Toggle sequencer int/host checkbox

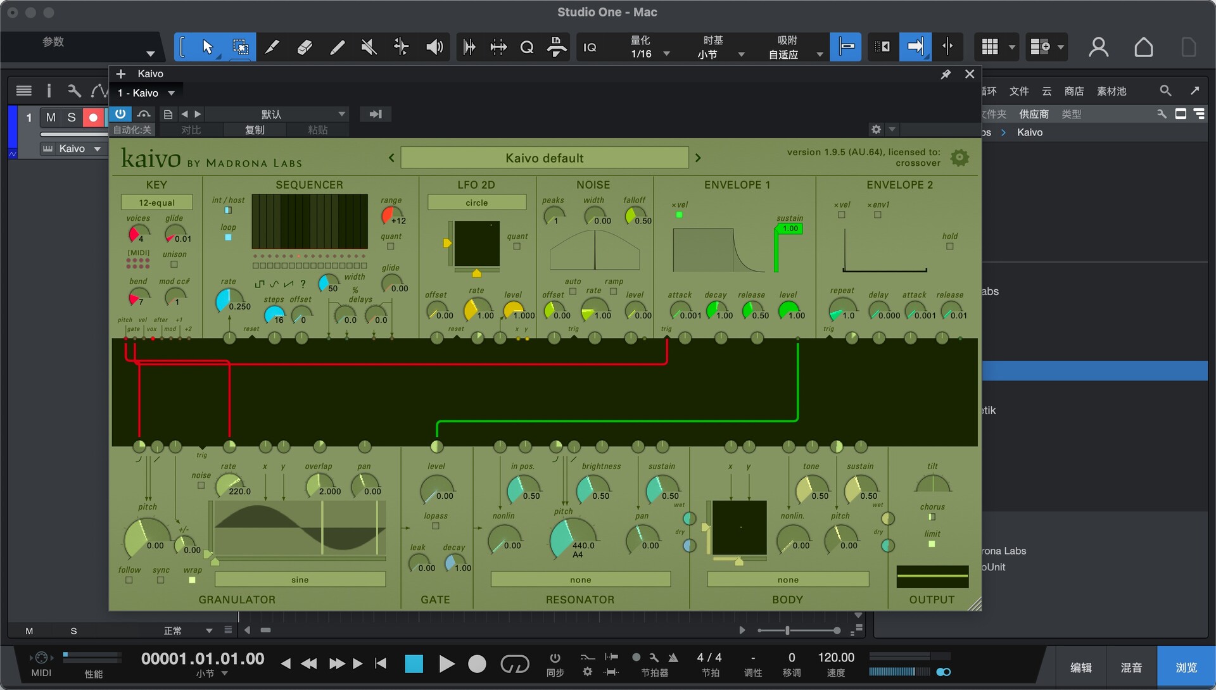228,210
